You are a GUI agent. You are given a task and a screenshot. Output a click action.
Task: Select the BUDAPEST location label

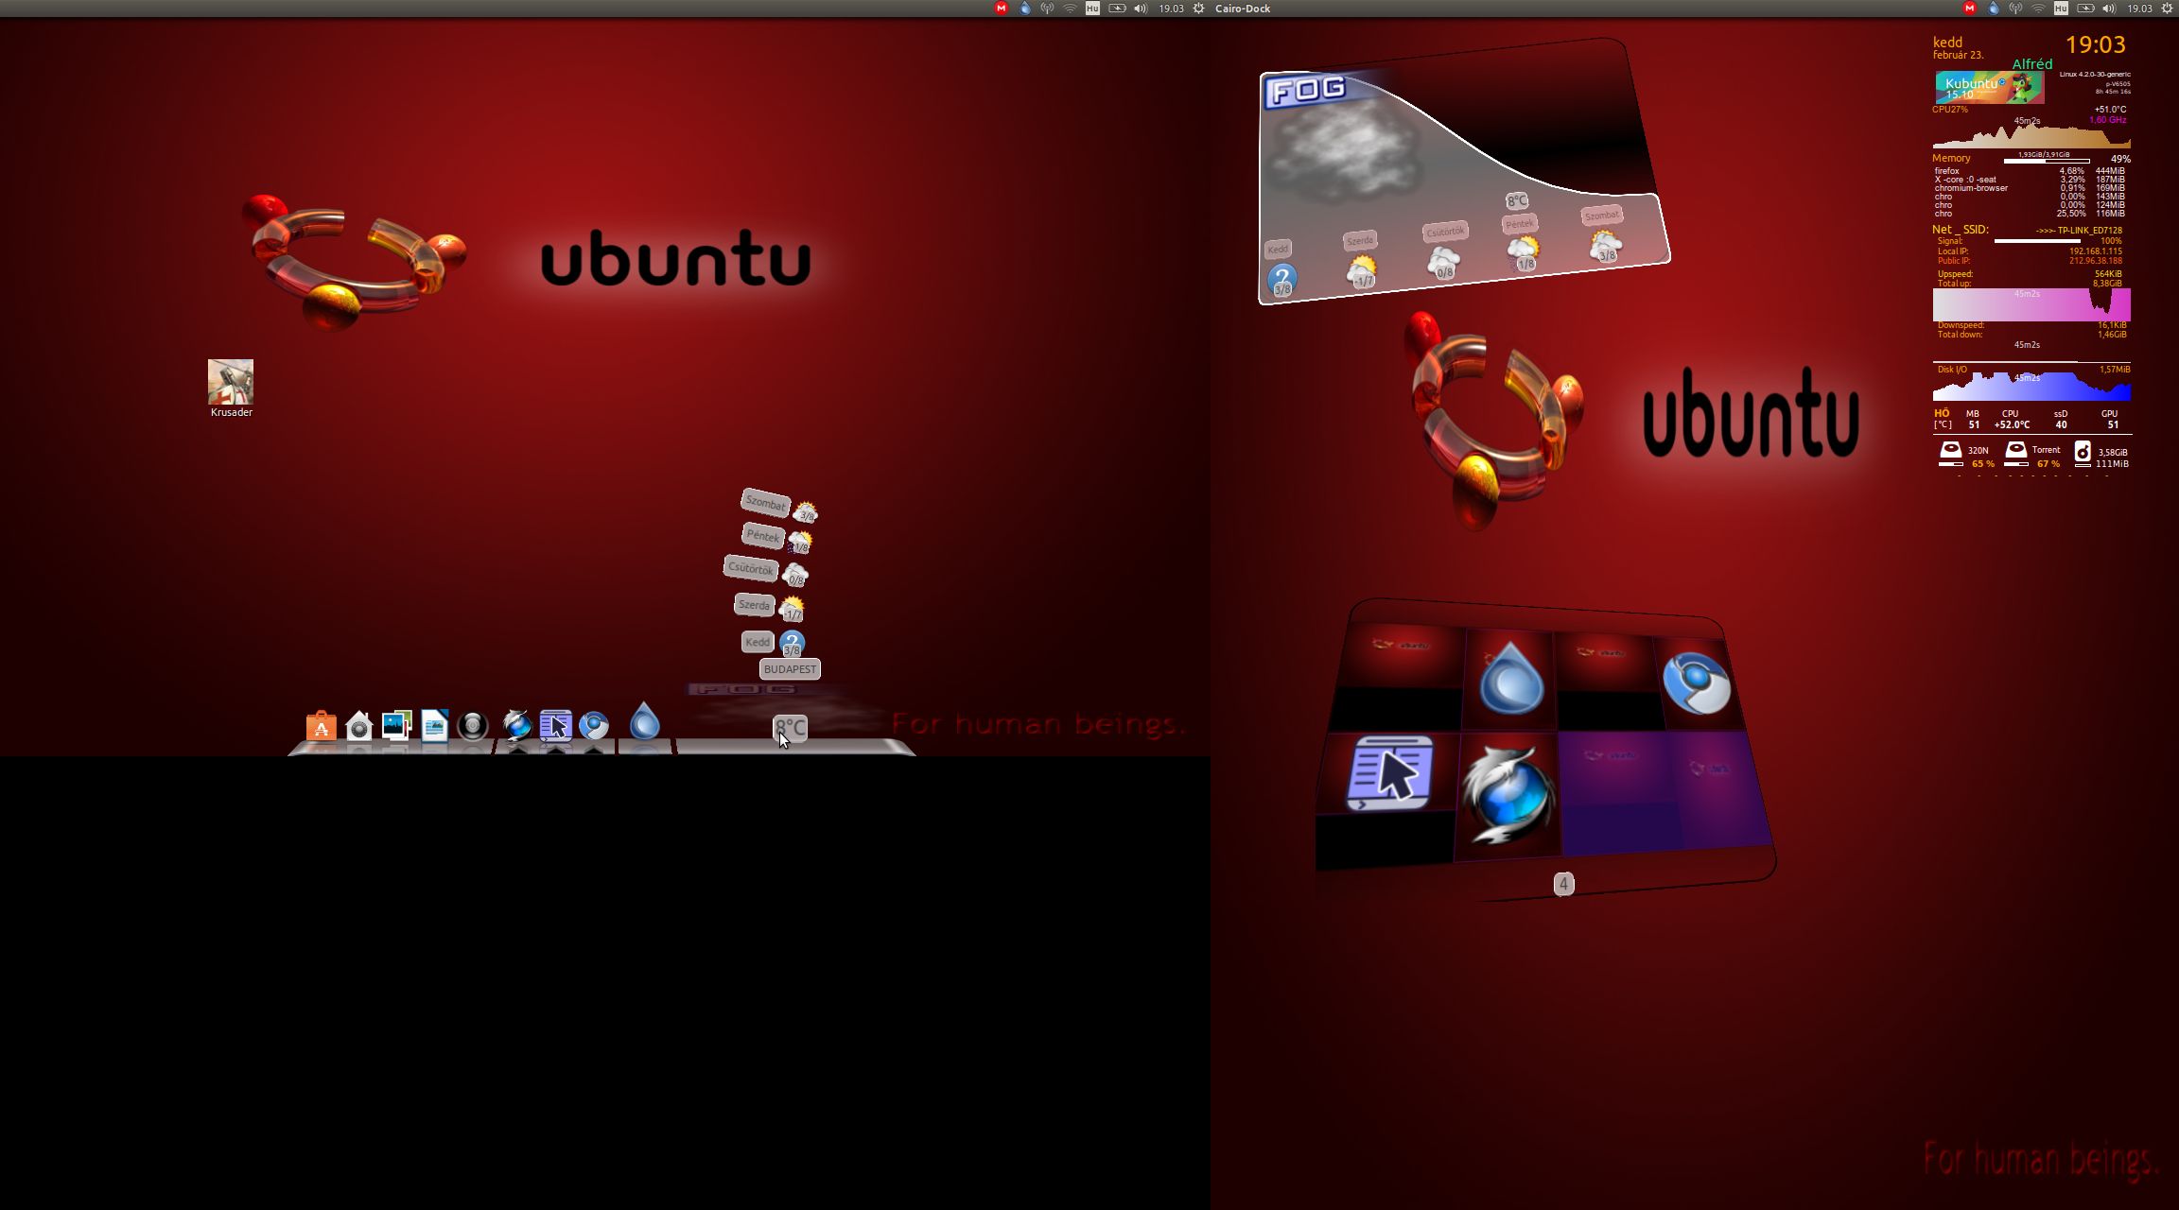[x=790, y=669]
